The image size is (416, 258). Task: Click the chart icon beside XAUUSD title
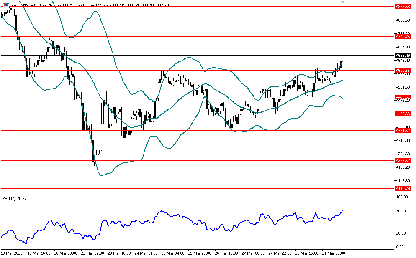5,5
